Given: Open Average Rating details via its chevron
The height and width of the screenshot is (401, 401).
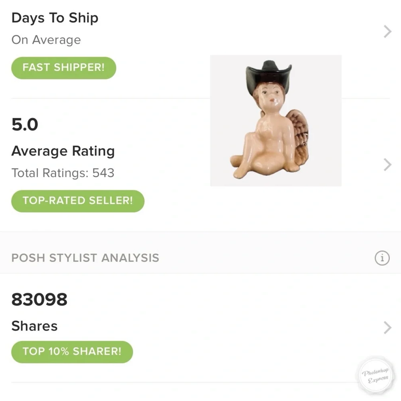Looking at the screenshot, I should pyautogui.click(x=387, y=164).
